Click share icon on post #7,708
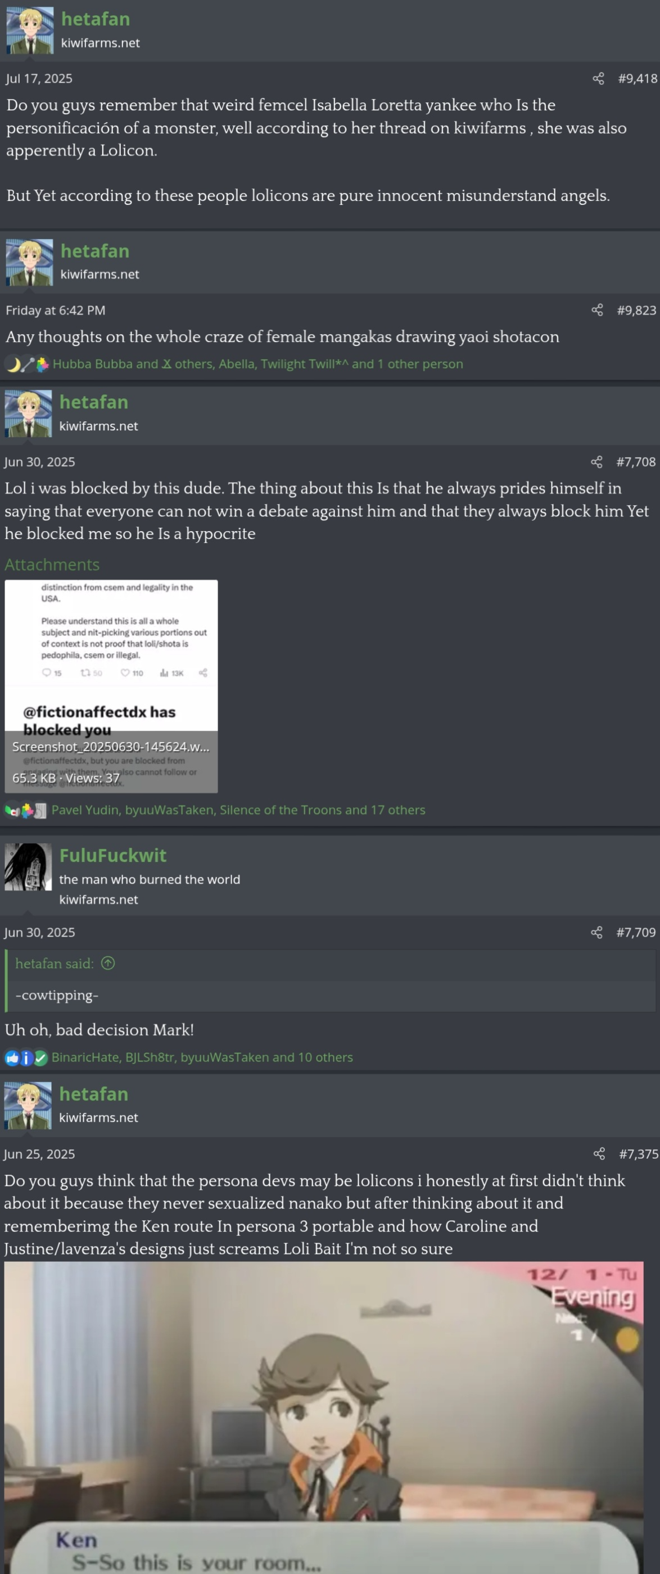 [596, 461]
